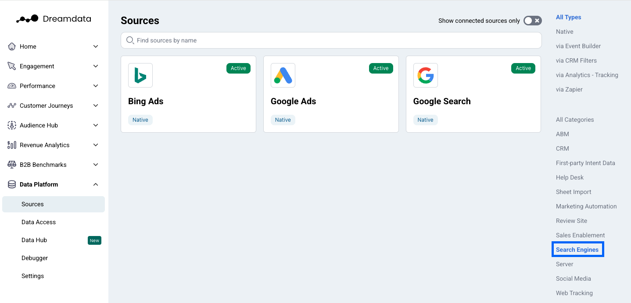This screenshot has height=303, width=631.
Task: Select the Help Desk category
Action: 570,177
